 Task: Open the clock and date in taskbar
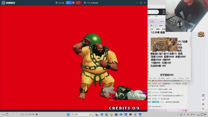tap(200, 114)
